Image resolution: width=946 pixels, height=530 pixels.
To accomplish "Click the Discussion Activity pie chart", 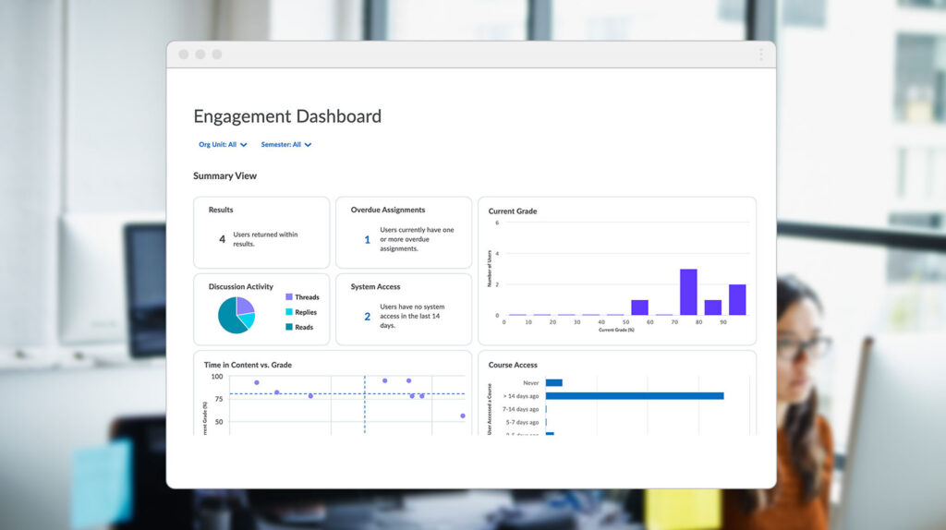I will coord(236,315).
